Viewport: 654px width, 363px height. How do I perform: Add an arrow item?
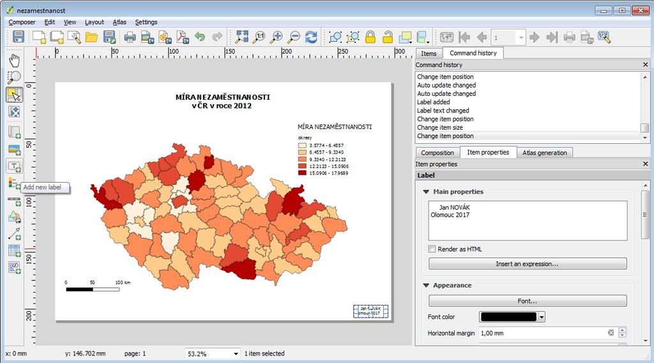pyautogui.click(x=15, y=234)
